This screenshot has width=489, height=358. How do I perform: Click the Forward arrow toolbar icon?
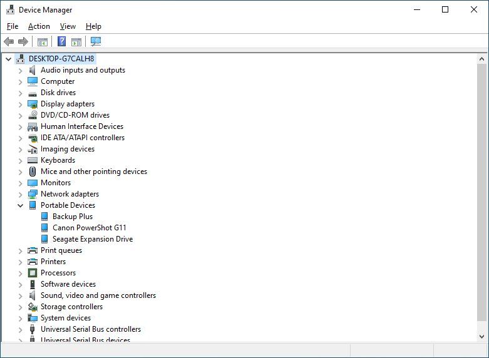(x=23, y=41)
